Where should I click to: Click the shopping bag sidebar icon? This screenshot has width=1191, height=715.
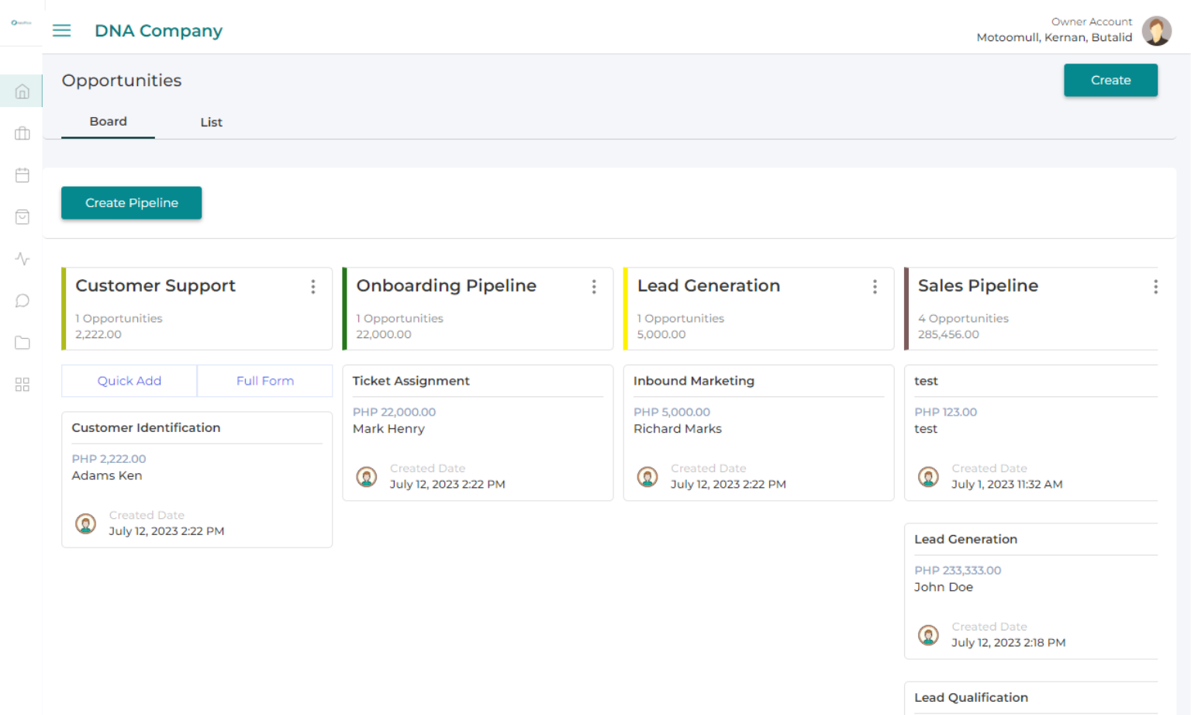tap(22, 217)
